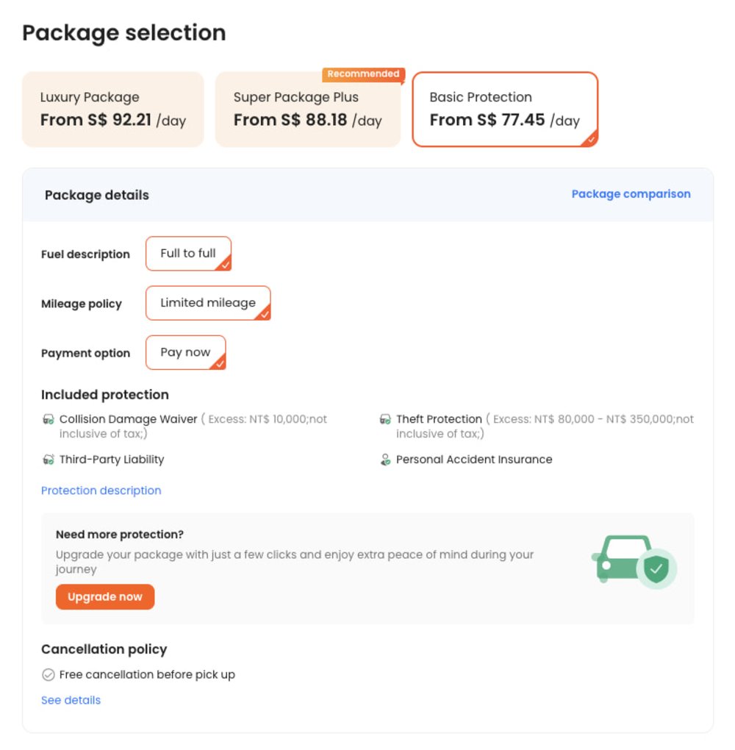This screenshot has width=735, height=750.
Task: Click the Personal Accident Insurance person icon
Action: tap(385, 460)
